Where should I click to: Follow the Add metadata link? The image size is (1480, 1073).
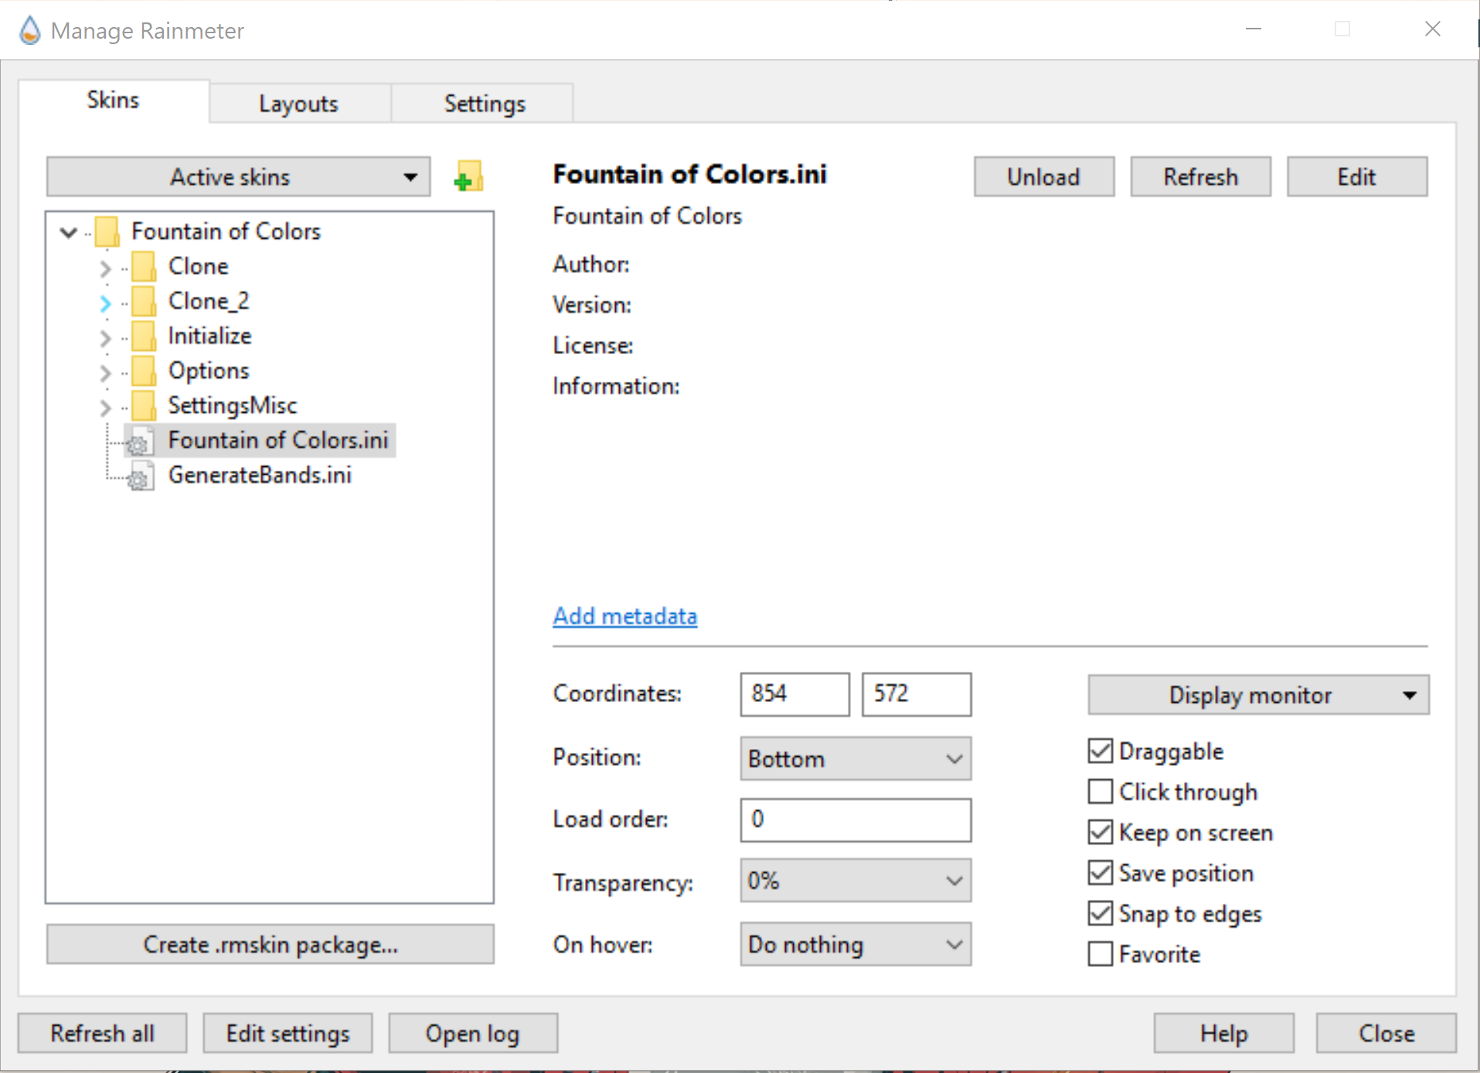coord(624,616)
